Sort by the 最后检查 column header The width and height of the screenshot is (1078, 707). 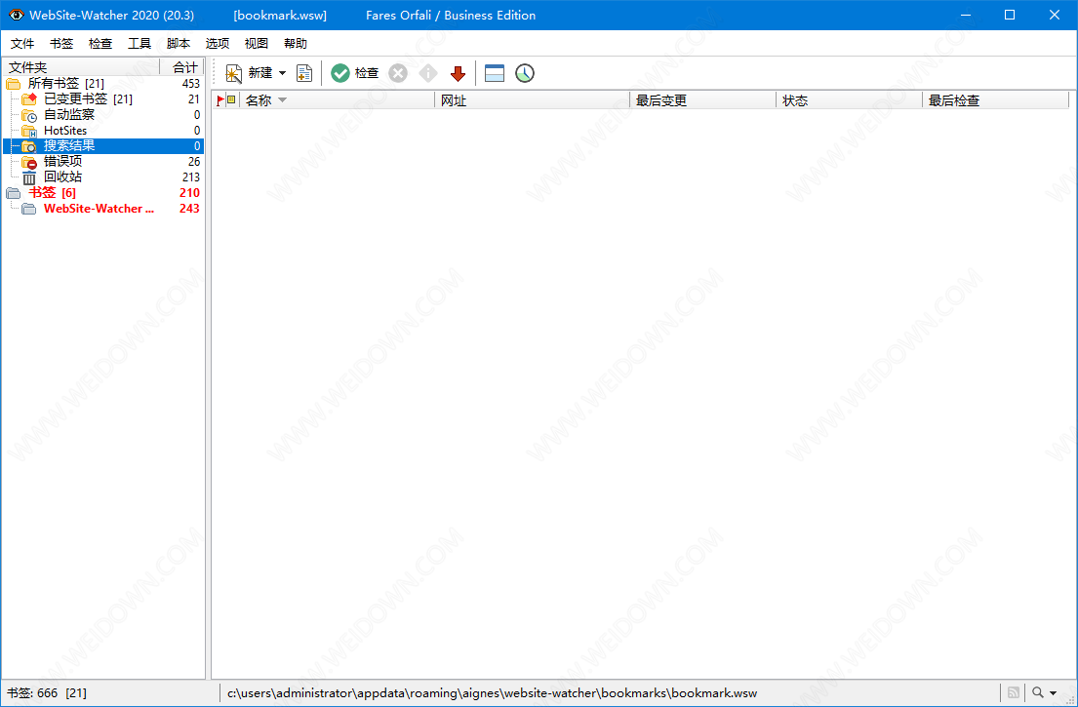pyautogui.click(x=995, y=100)
